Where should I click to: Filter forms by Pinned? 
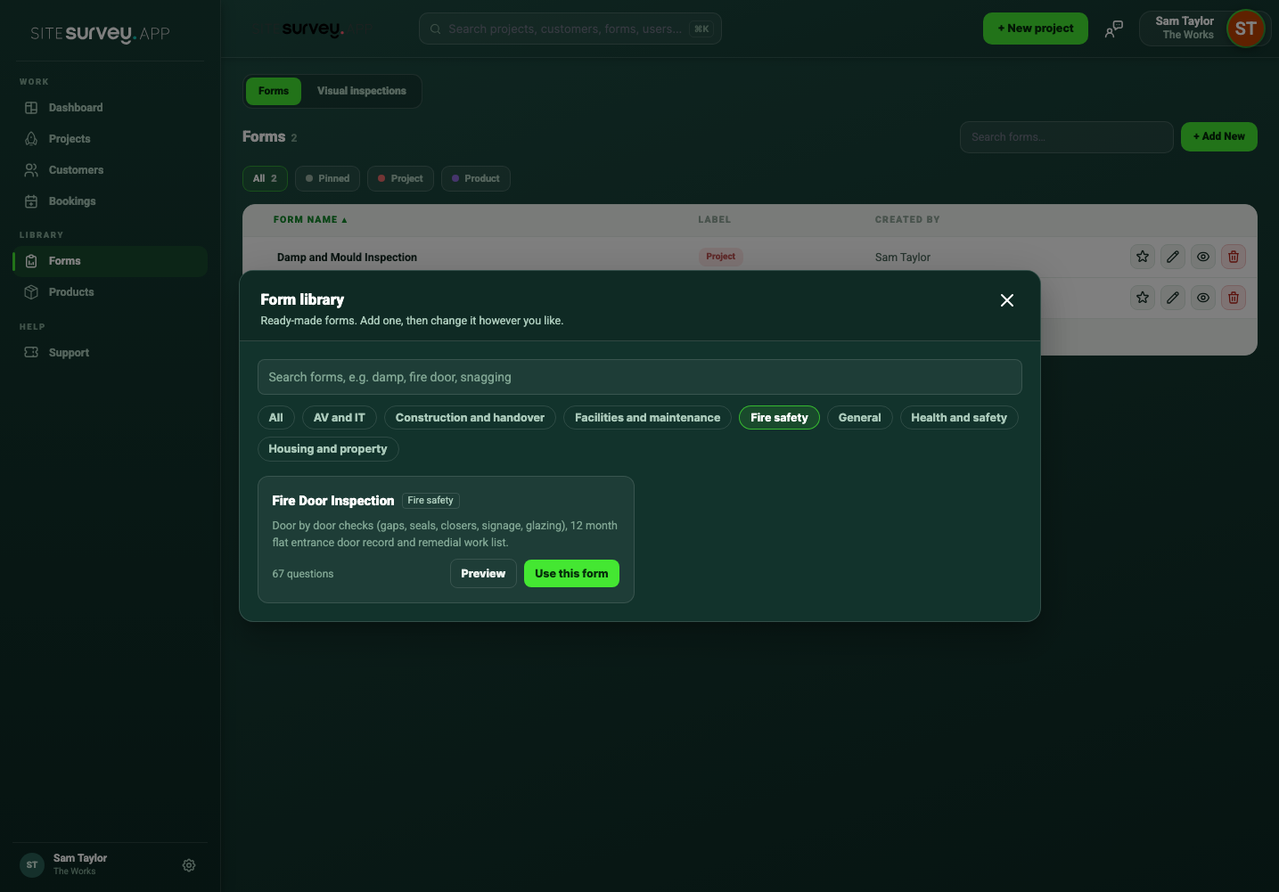click(328, 178)
